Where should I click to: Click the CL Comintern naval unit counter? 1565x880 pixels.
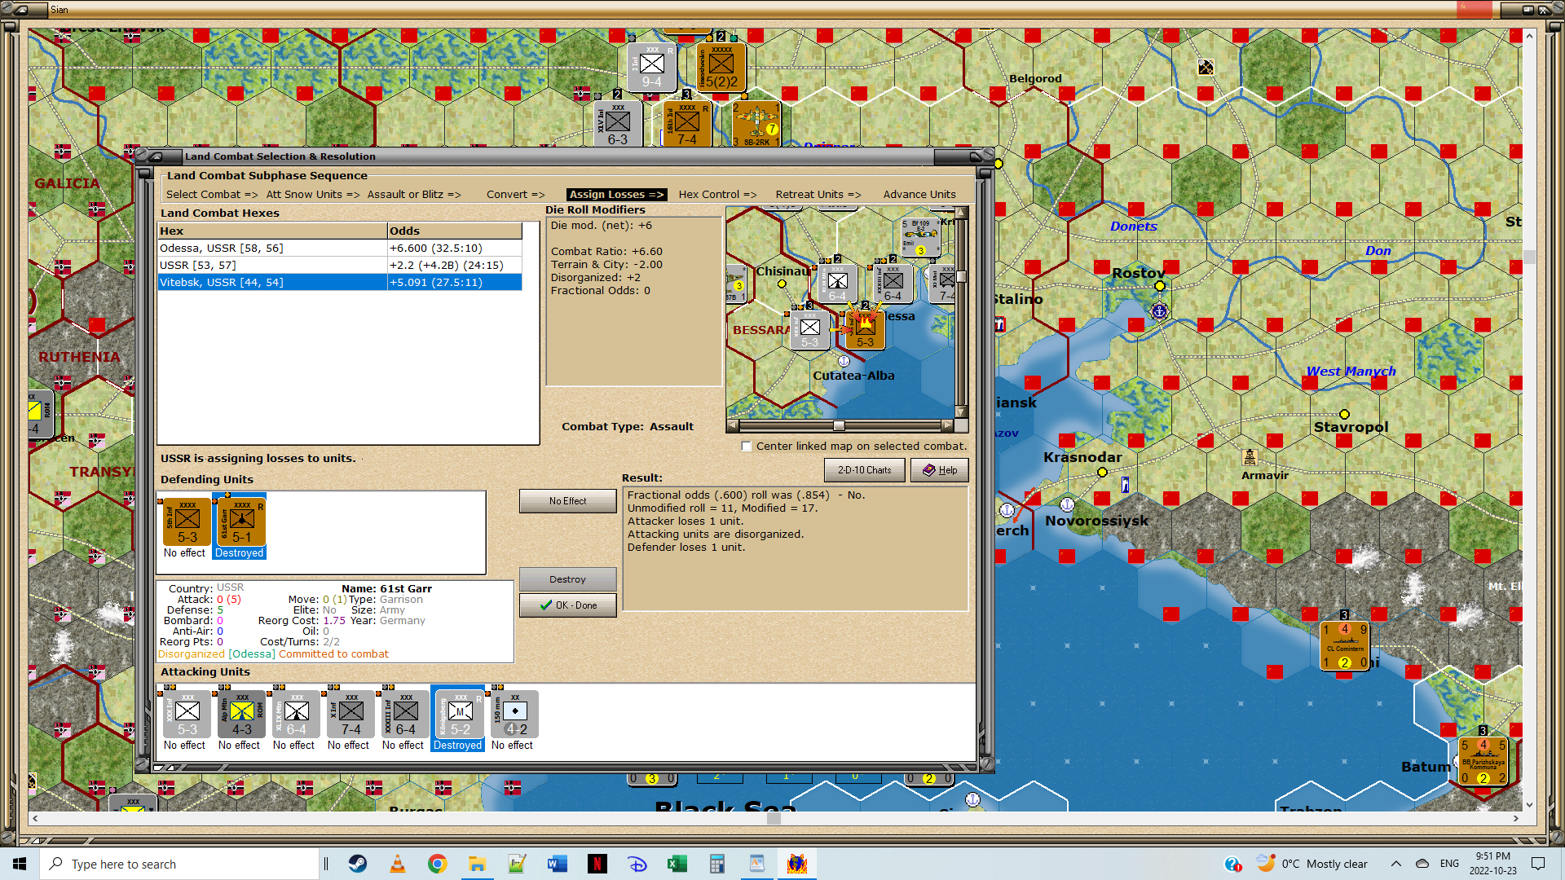1344,645
